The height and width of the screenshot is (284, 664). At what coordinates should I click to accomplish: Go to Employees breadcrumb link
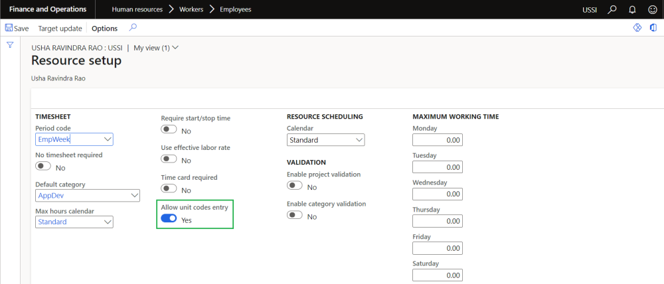(236, 9)
